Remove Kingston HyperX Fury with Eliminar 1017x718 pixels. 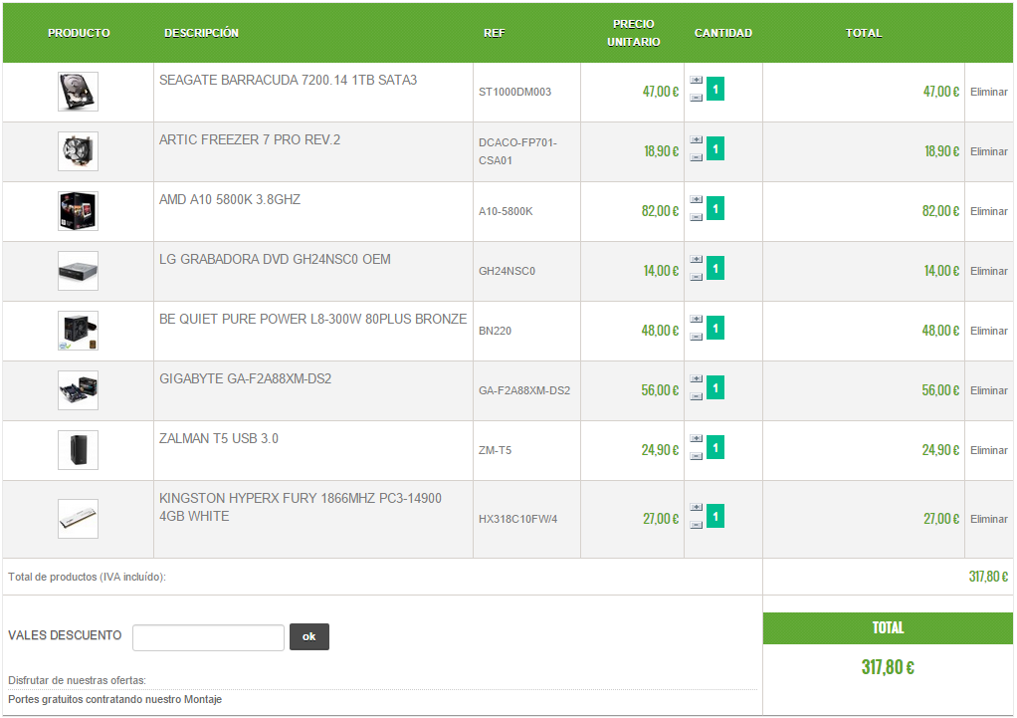(x=988, y=519)
